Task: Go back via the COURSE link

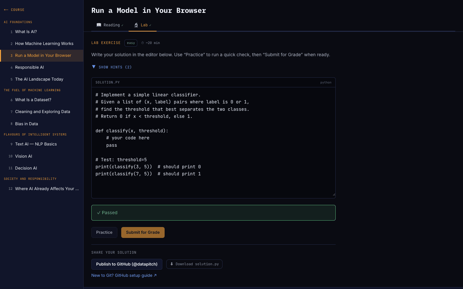Action: click(14, 10)
